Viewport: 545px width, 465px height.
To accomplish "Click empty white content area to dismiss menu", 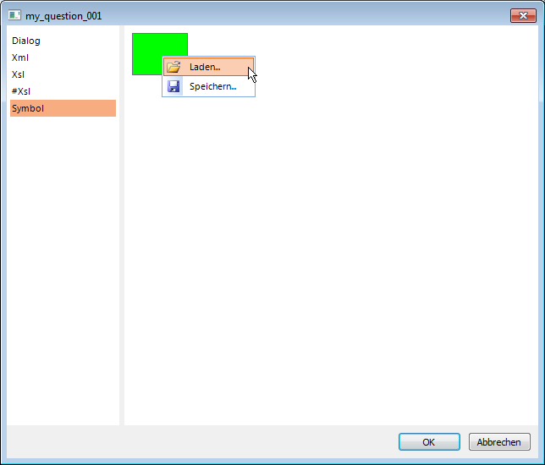I will pyautogui.click(x=330, y=243).
